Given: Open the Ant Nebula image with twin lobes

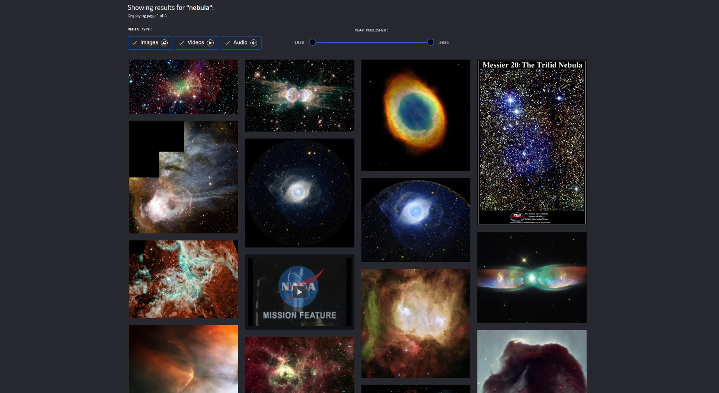Looking at the screenshot, I should [x=300, y=96].
